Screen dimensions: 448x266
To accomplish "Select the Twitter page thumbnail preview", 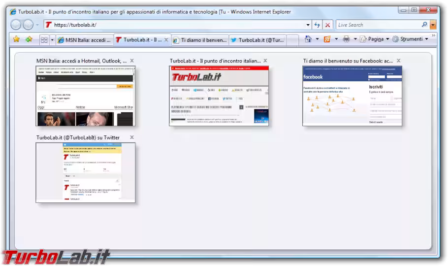I will click(x=85, y=172).
